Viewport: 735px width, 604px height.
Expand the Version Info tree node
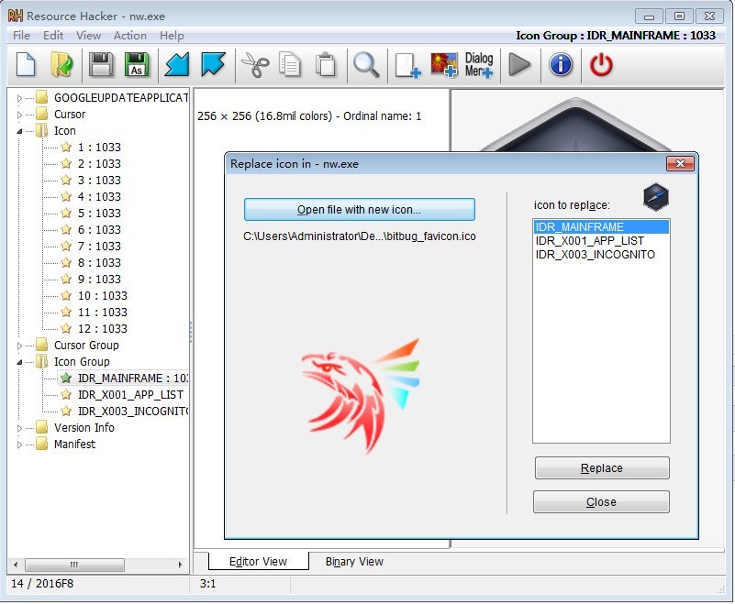click(20, 428)
